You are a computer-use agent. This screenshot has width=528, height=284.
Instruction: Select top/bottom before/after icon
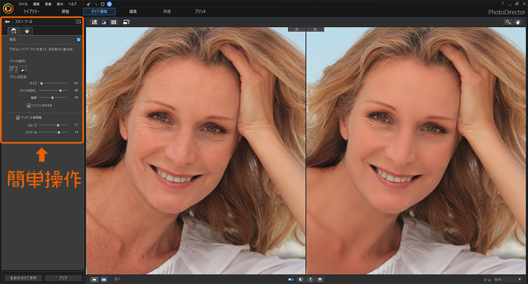(310, 280)
